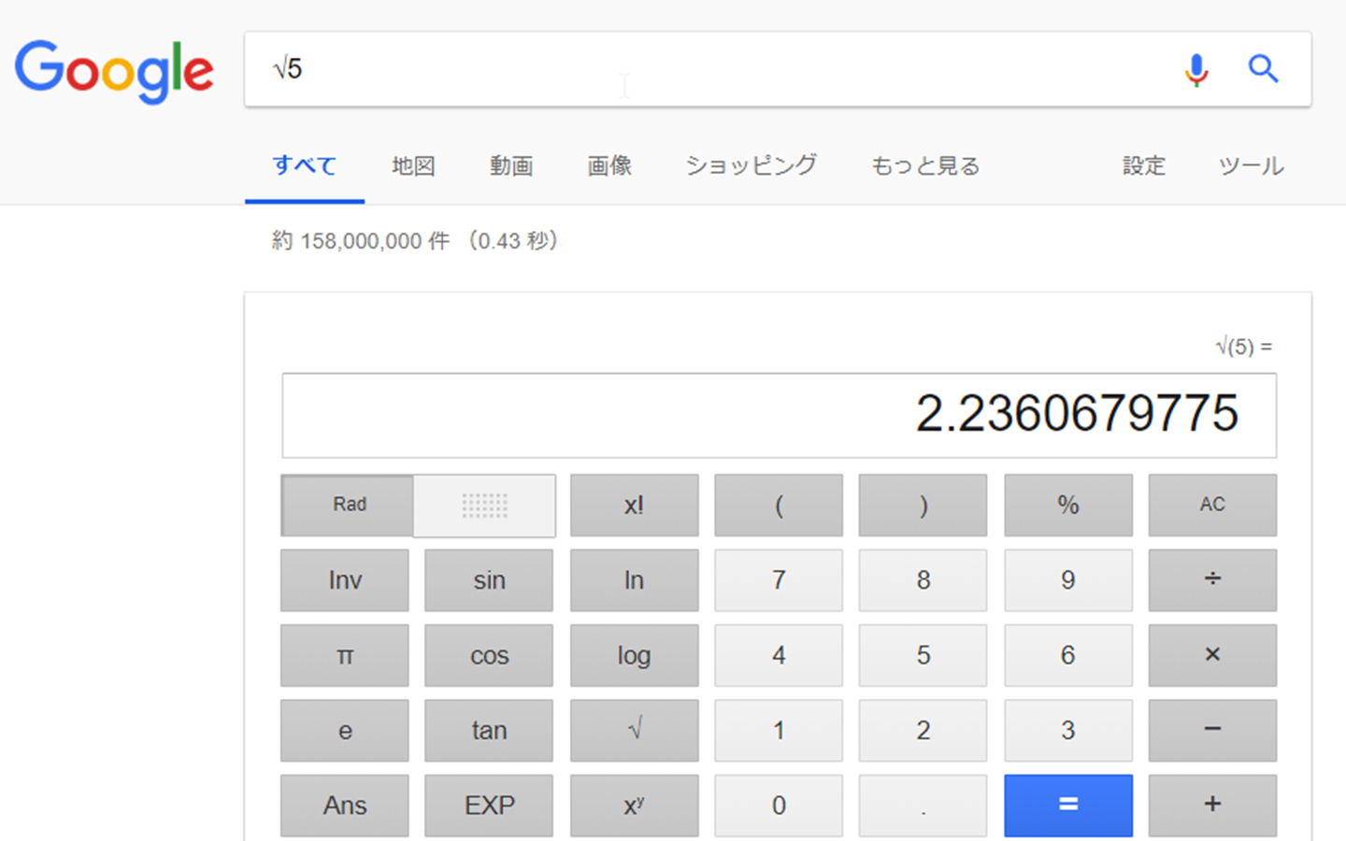Viewport: 1346px width, 841px height.
Task: Click the blue magnifying glass search icon
Action: tap(1263, 68)
